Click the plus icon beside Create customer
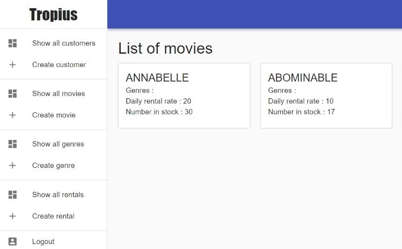 tap(13, 65)
